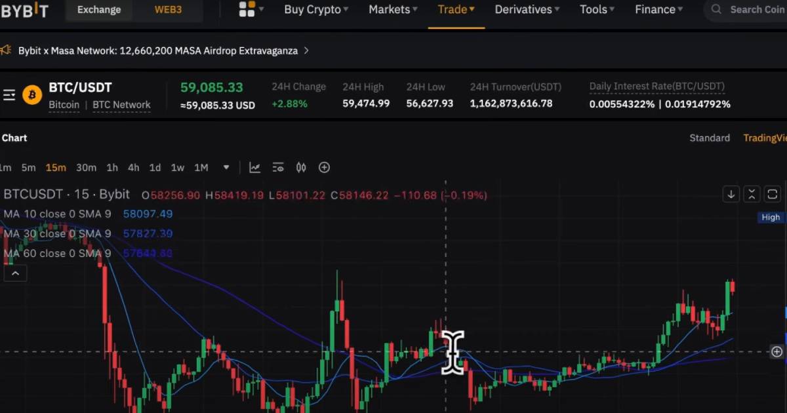The width and height of the screenshot is (787, 413).
Task: Expand Buy Crypto menu
Action: [316, 9]
